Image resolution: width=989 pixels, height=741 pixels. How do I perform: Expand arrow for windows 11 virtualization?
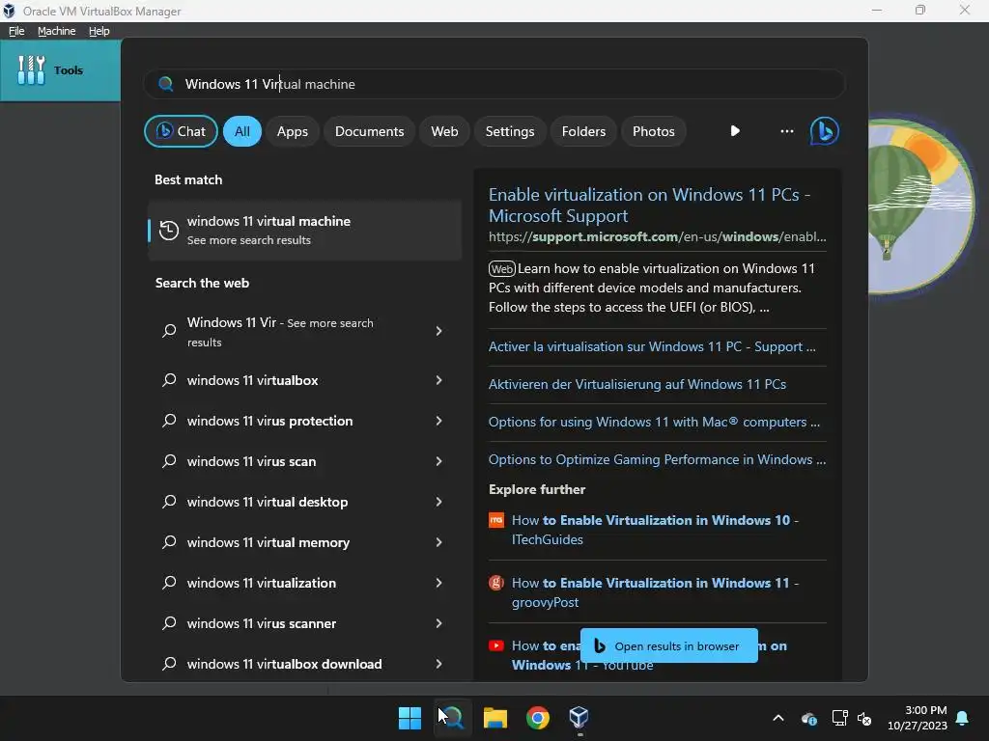(x=439, y=583)
